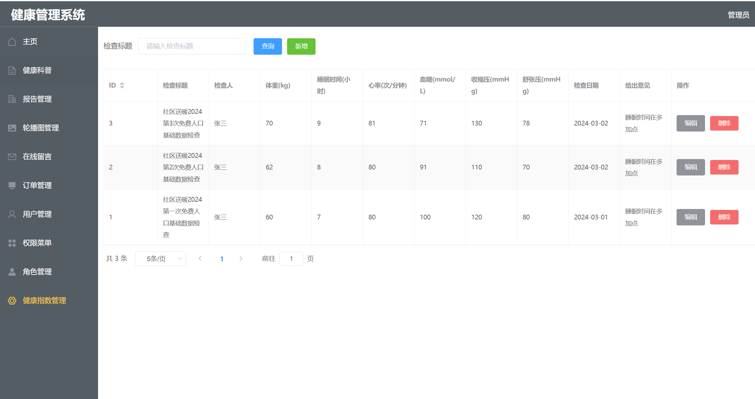Click the red 删除 button for ID 1
The image size is (755, 399).
(724, 217)
